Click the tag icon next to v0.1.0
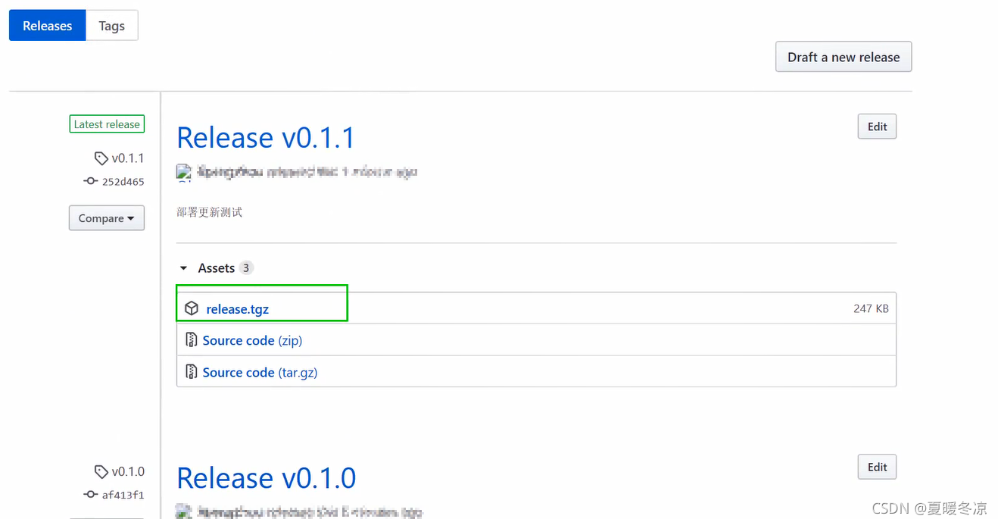998x519 pixels. point(101,472)
